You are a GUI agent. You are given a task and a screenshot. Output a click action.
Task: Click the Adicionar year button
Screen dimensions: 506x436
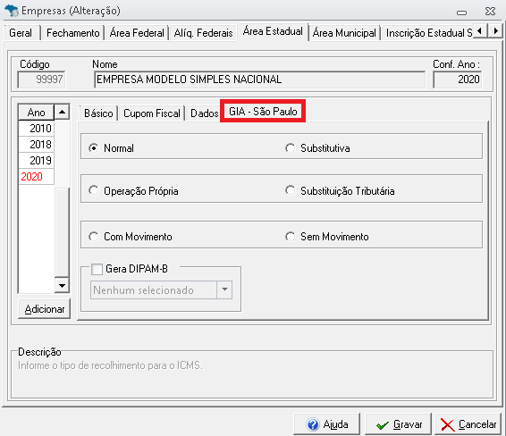pos(45,309)
